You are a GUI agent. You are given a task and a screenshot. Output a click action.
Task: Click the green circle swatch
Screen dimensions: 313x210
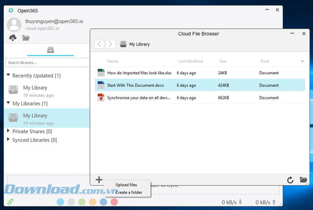pyautogui.click(x=82, y=202)
